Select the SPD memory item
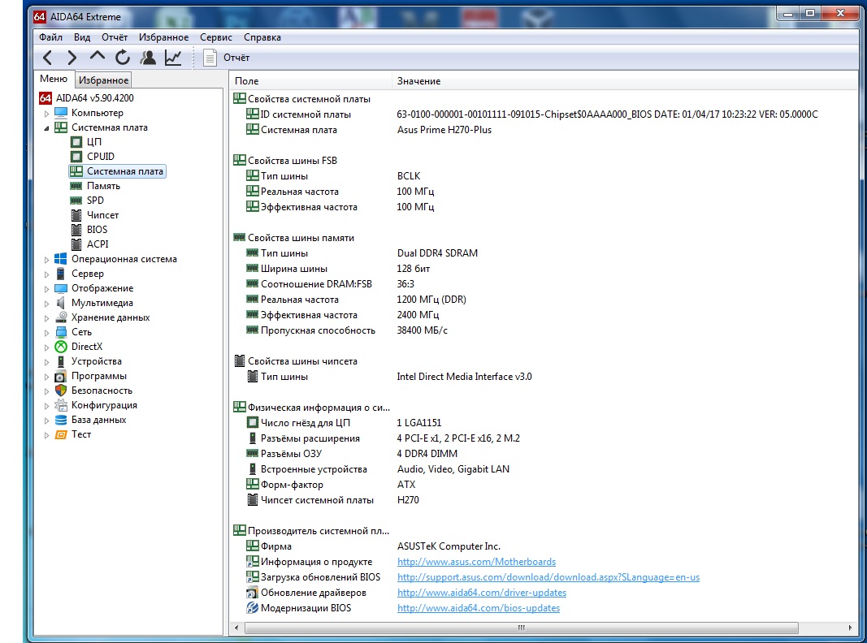Image resolution: width=867 pixels, height=643 pixels. click(95, 201)
